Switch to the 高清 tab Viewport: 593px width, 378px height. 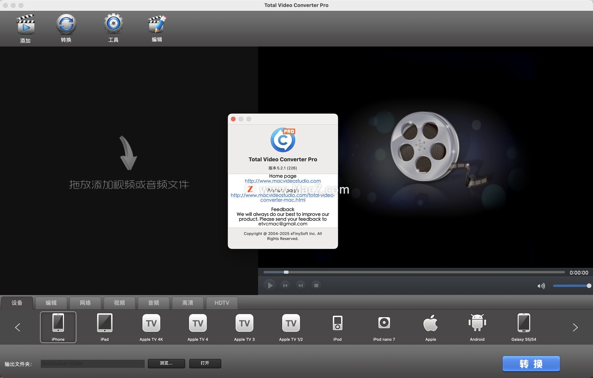point(188,303)
